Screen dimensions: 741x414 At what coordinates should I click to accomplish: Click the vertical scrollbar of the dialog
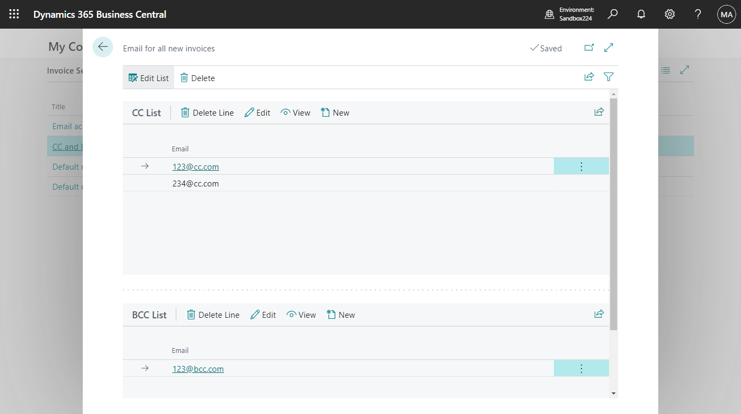point(613,216)
